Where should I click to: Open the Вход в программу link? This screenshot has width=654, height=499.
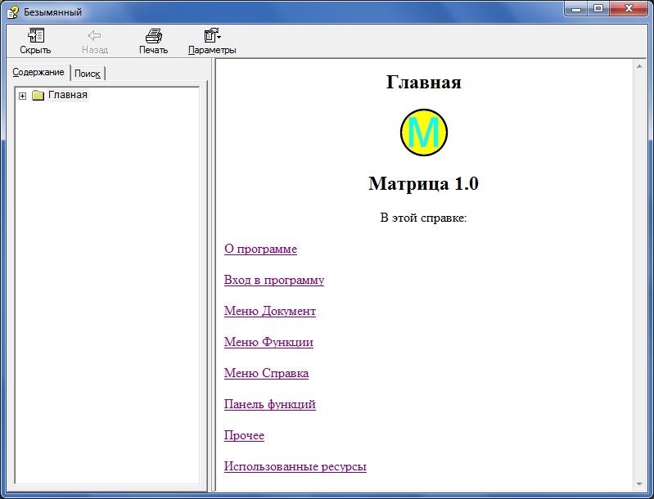[274, 280]
